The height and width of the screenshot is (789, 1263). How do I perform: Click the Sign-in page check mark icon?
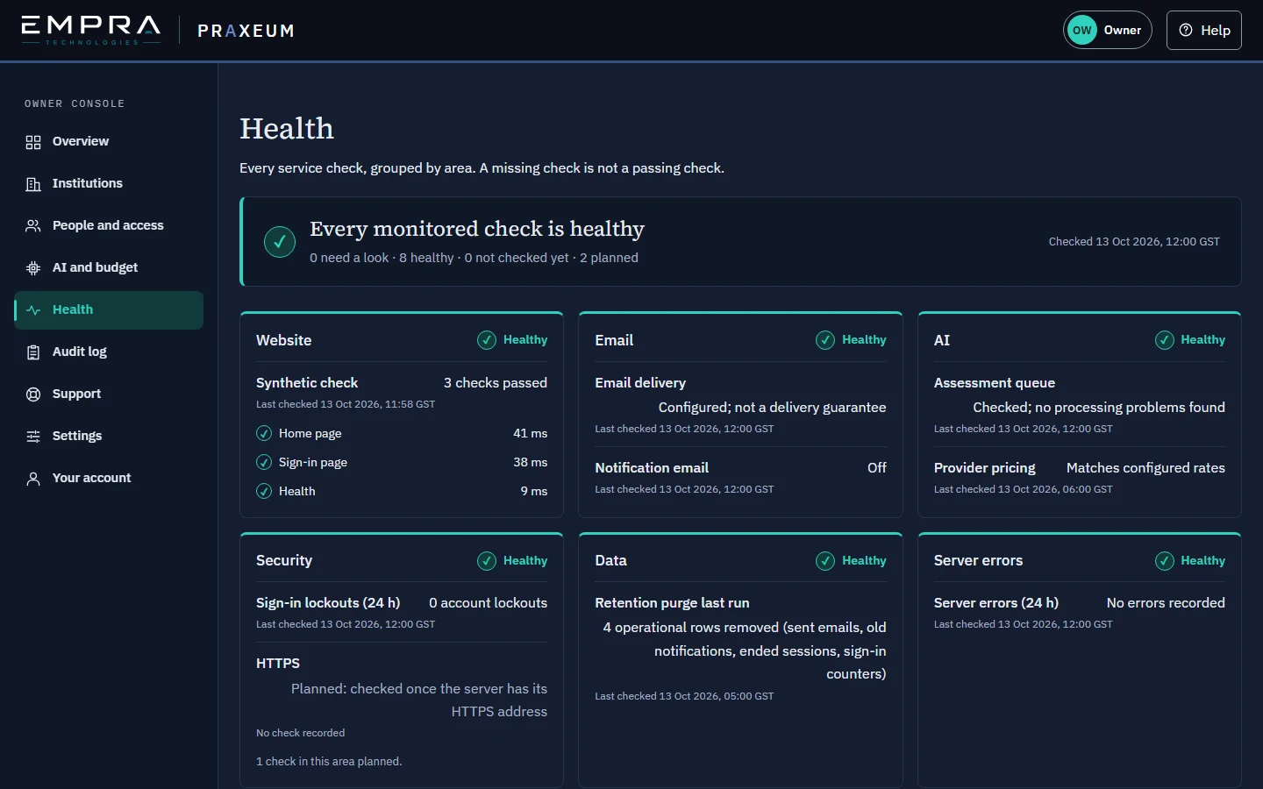(x=264, y=462)
